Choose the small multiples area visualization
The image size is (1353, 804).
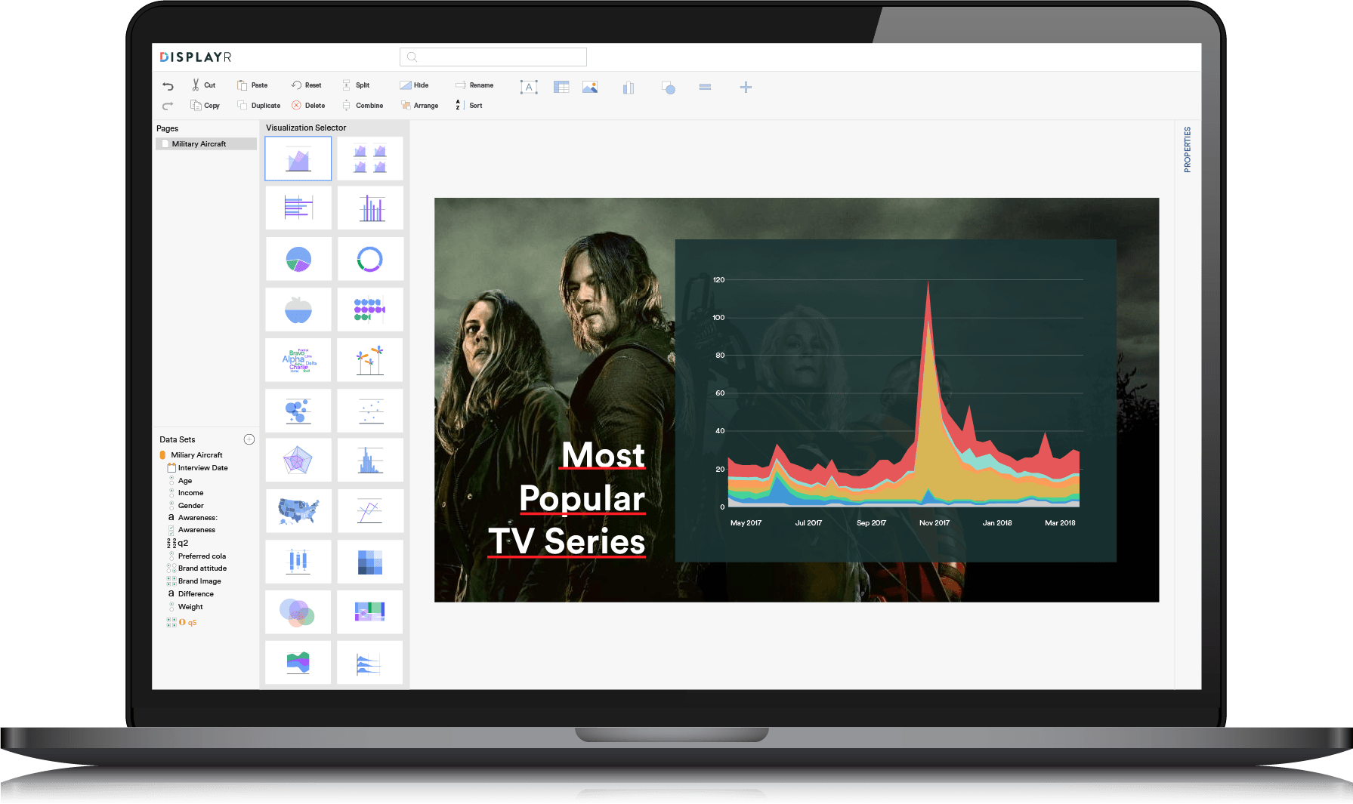coord(370,159)
